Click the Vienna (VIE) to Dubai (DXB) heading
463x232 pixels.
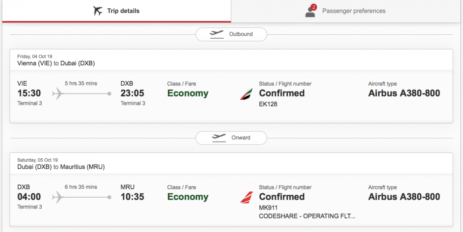point(56,63)
